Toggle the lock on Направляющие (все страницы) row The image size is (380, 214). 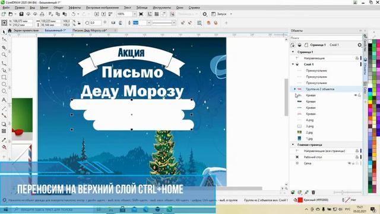pyautogui.click(x=357, y=151)
